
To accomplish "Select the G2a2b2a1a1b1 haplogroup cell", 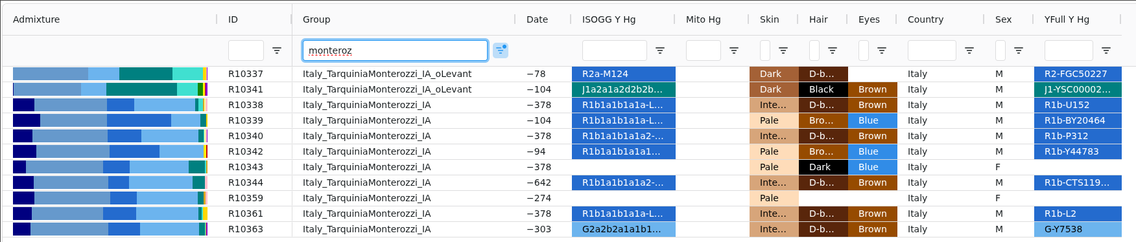I will 624,229.
